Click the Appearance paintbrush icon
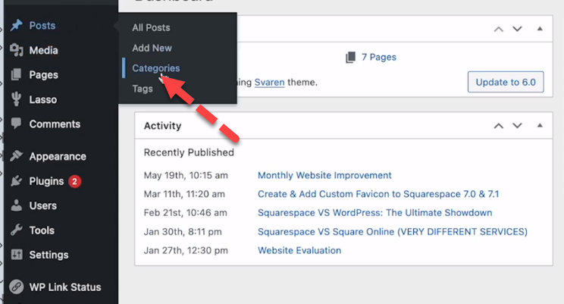The image size is (564, 304). 16,155
